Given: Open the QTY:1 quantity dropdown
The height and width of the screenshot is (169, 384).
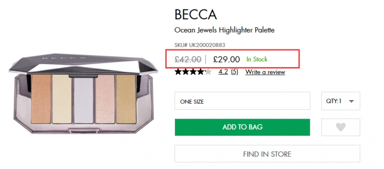Looking at the screenshot, I should coord(341,101).
